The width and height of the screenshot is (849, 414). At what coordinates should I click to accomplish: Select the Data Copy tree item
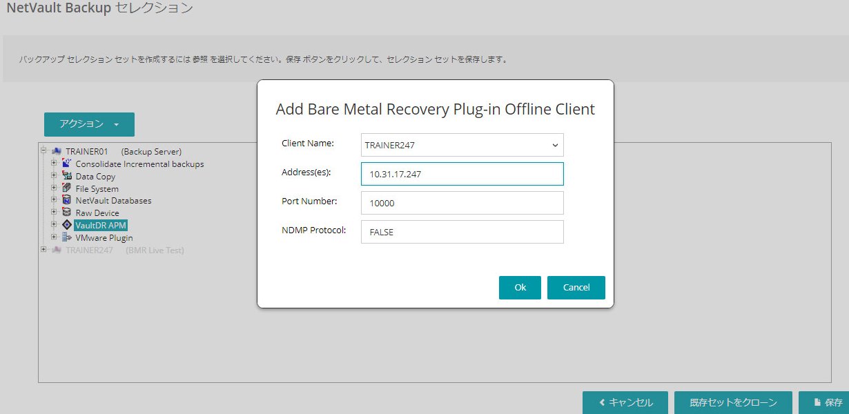tap(95, 177)
